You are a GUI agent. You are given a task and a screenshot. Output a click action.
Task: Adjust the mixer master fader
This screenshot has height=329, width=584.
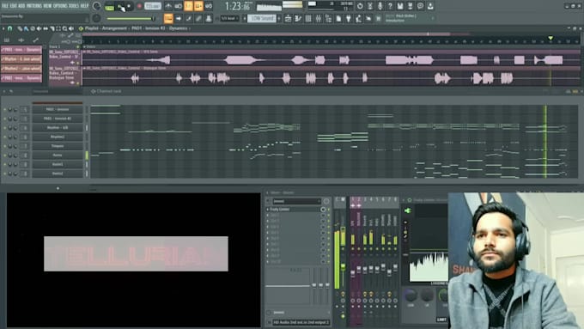[x=343, y=267]
